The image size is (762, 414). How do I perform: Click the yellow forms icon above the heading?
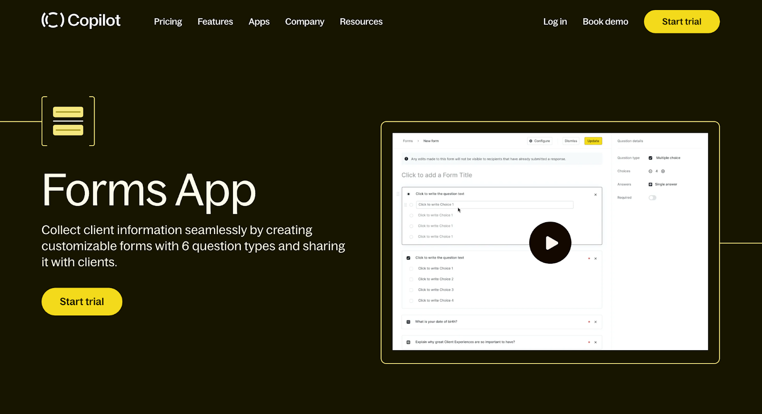point(68,121)
